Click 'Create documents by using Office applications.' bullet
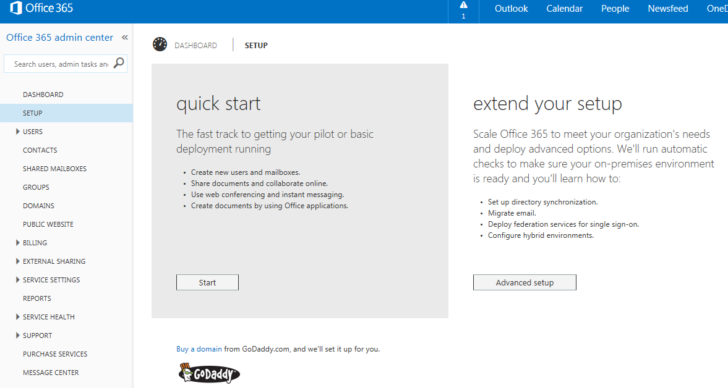Screen dimensions: 728x388 point(270,206)
